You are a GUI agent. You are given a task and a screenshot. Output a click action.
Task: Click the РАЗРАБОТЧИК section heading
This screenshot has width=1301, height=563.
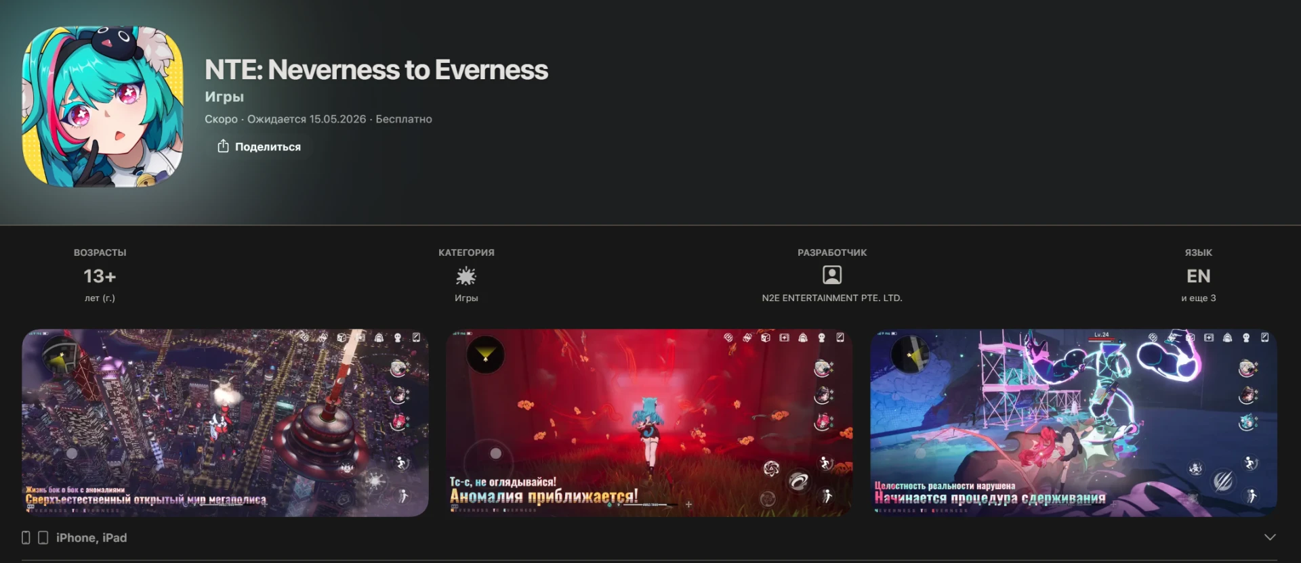pyautogui.click(x=832, y=252)
